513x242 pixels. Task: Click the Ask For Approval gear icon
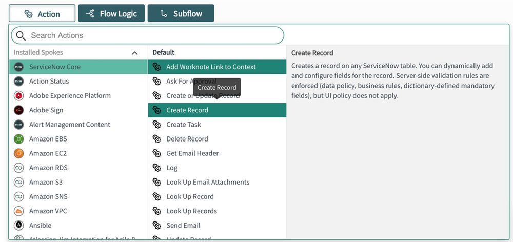[x=156, y=81]
